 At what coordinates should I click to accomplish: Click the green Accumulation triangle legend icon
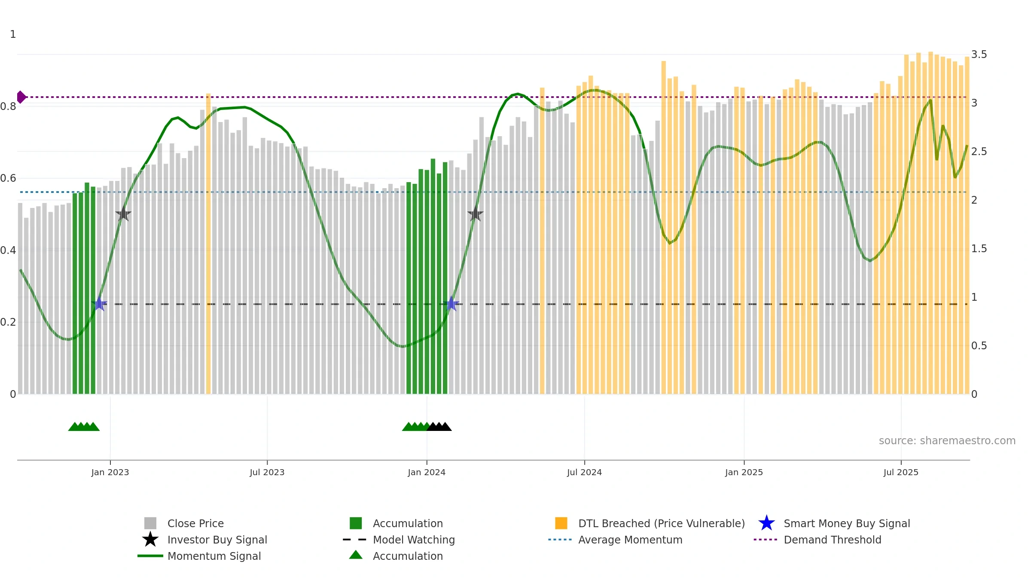click(356, 555)
